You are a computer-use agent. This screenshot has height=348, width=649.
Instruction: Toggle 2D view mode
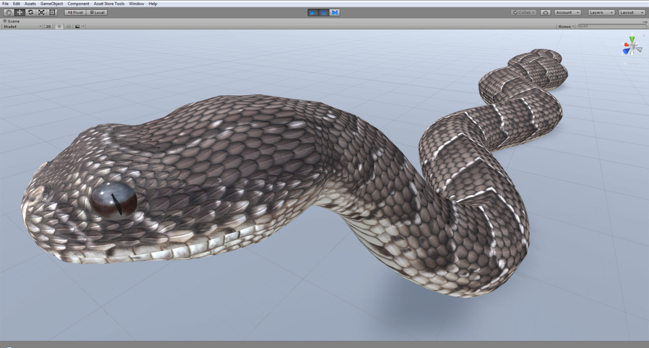pyautogui.click(x=47, y=25)
